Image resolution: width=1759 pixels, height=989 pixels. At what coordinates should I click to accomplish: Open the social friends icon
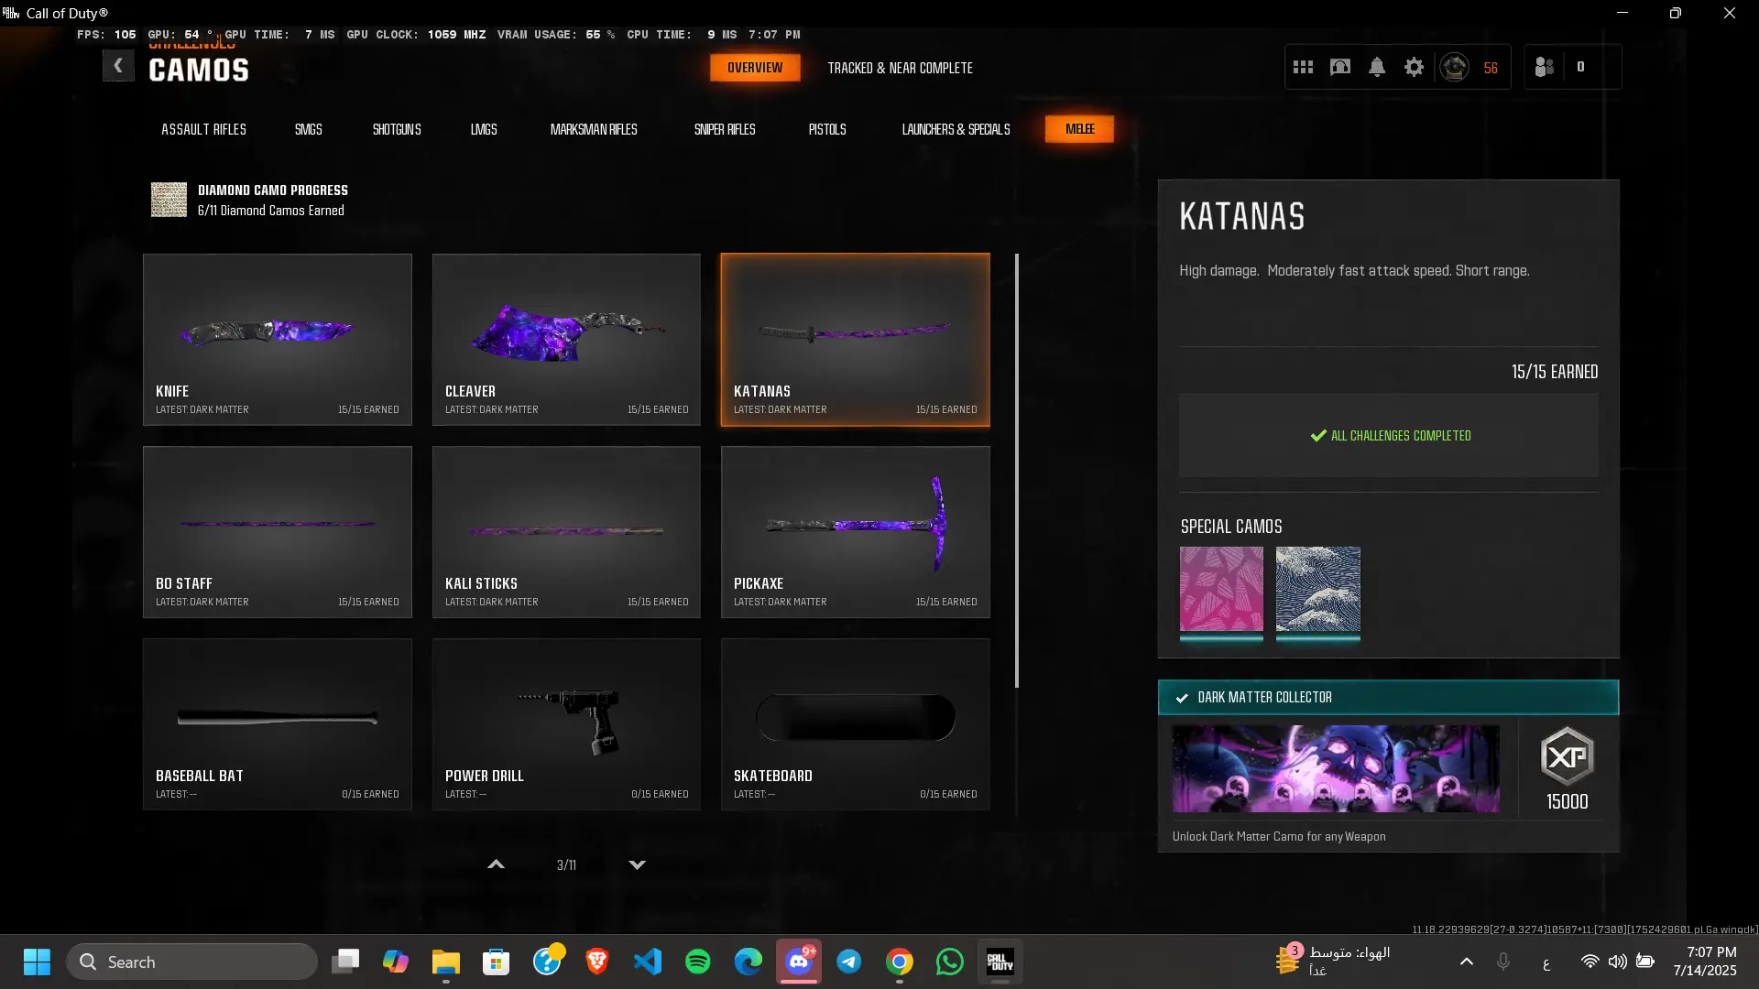pos(1545,67)
